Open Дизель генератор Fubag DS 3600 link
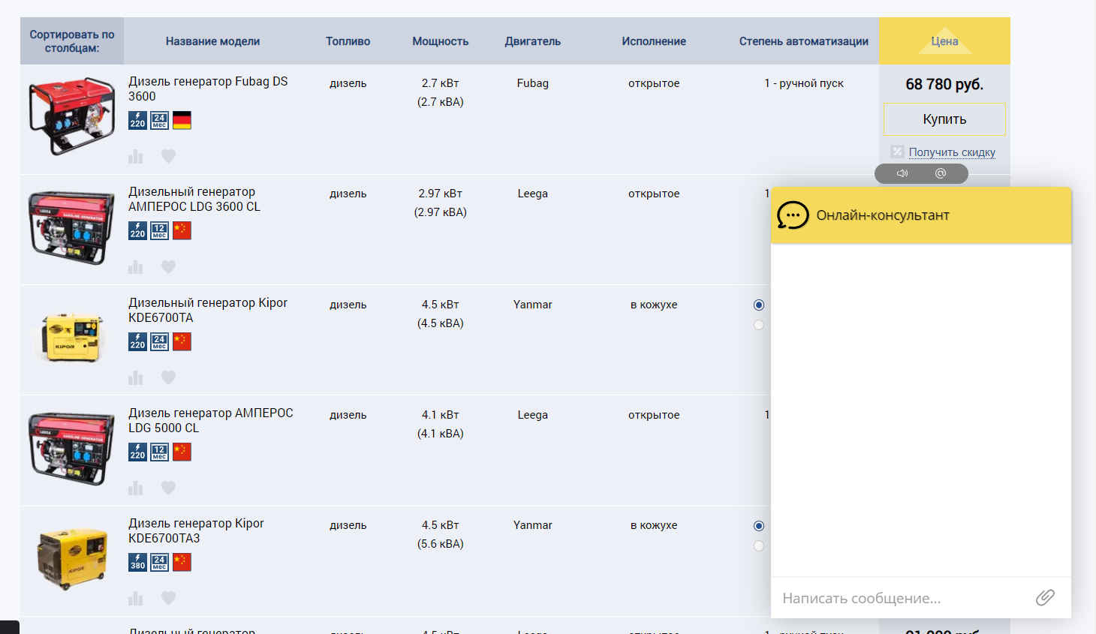 (208, 89)
